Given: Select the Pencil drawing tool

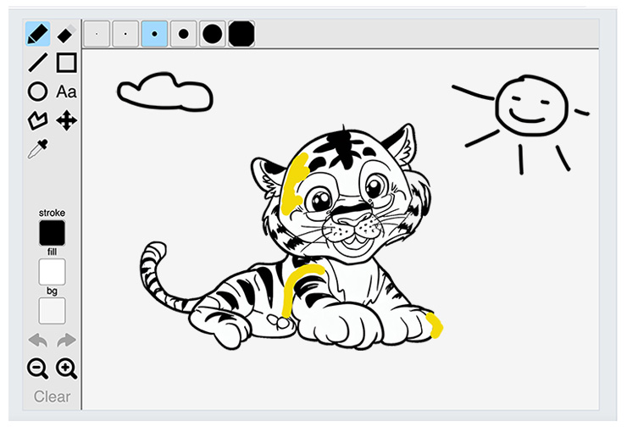Looking at the screenshot, I should pos(37,34).
